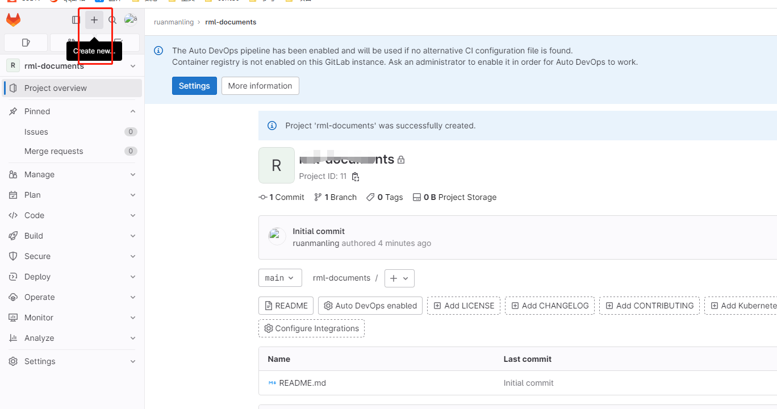Click the Secure shield icon
Screen dimensions: 777x409
tap(13, 256)
